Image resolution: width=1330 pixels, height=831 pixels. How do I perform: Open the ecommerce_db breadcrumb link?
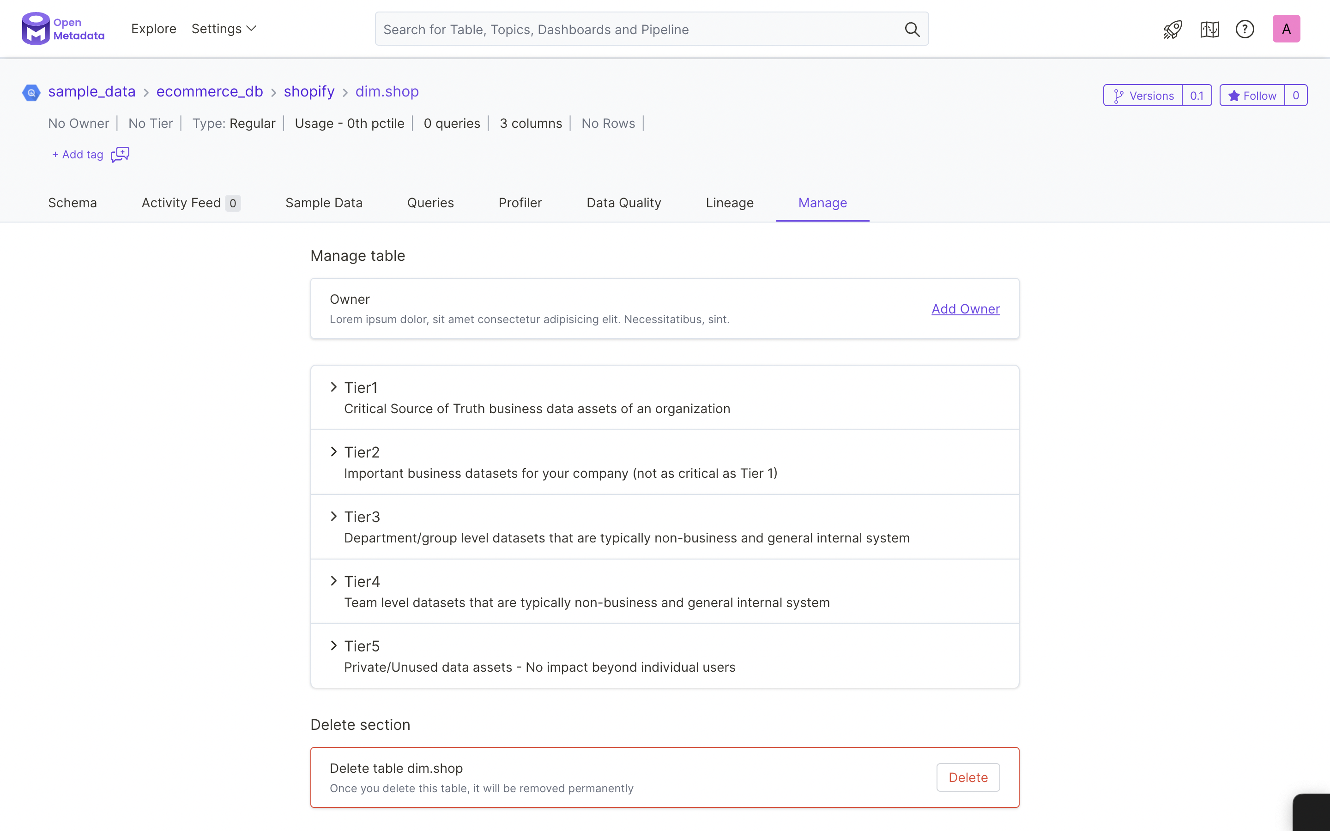(x=209, y=91)
